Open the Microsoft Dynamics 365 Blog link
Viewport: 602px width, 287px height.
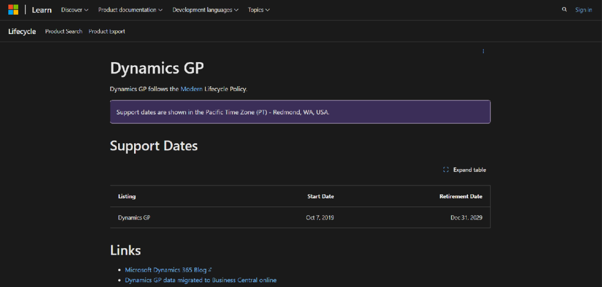pyautogui.click(x=169, y=270)
